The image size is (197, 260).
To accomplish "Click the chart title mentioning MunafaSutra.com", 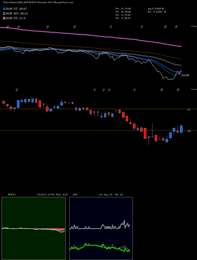I will pos(38,2).
